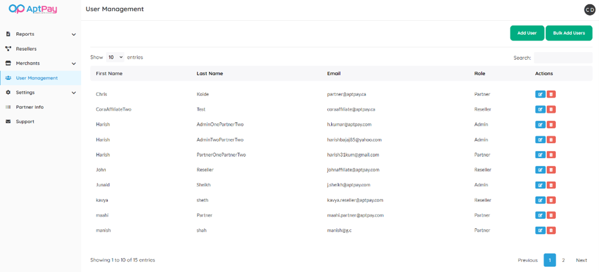Click the Add User button

click(527, 33)
